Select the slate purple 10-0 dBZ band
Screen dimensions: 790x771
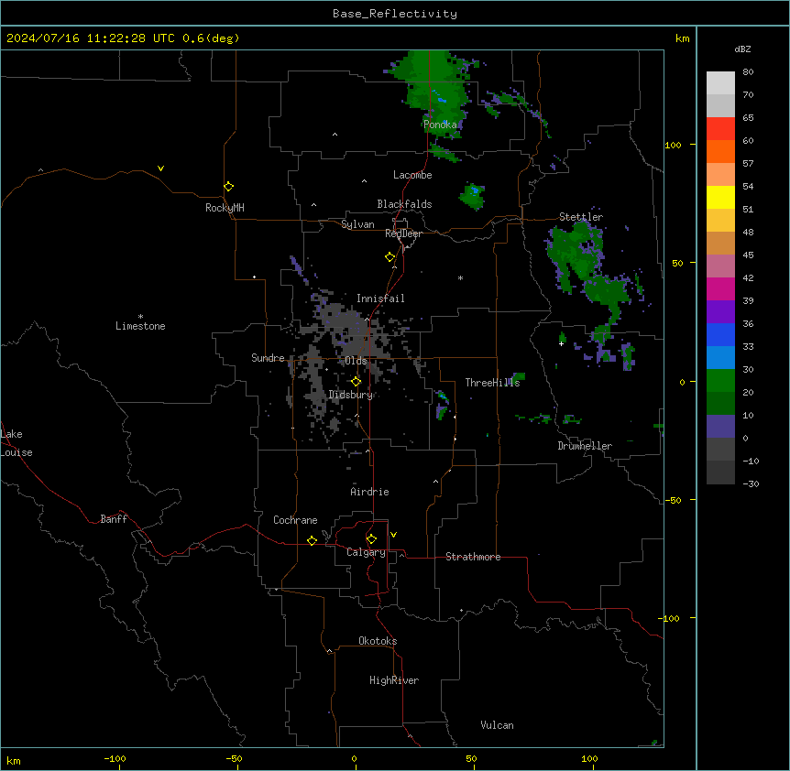tap(720, 427)
